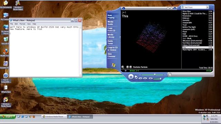The width and height of the screenshot is (221, 124).
Task: Select "Drive Slow" in the playlist
Action: click(x=197, y=11)
